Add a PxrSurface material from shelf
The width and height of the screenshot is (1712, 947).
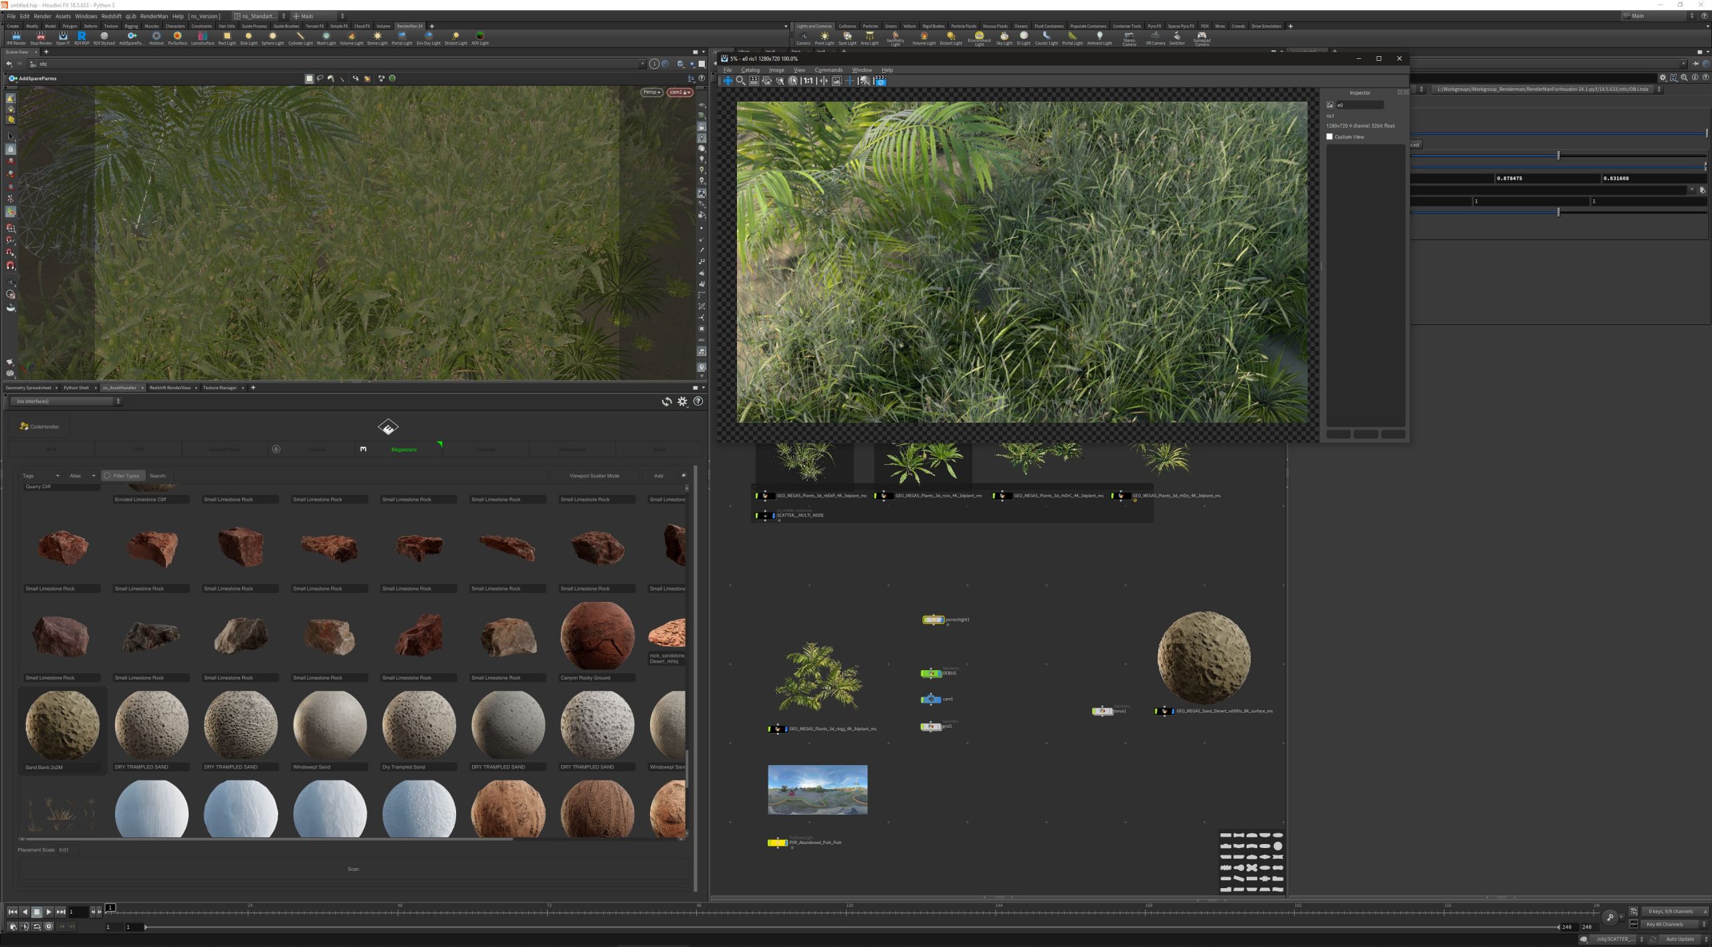click(x=177, y=37)
